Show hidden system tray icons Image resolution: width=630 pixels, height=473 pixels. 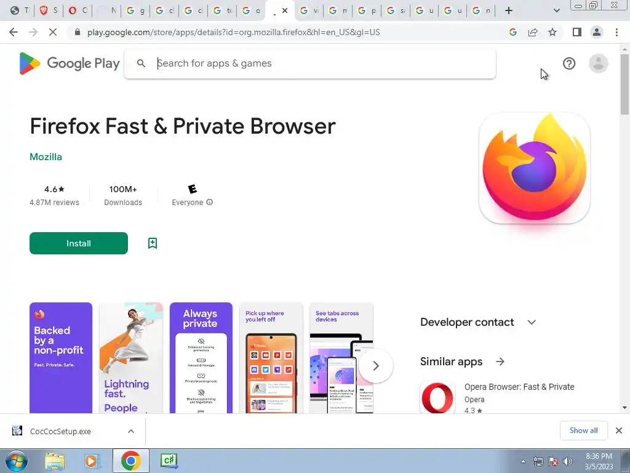click(x=523, y=461)
